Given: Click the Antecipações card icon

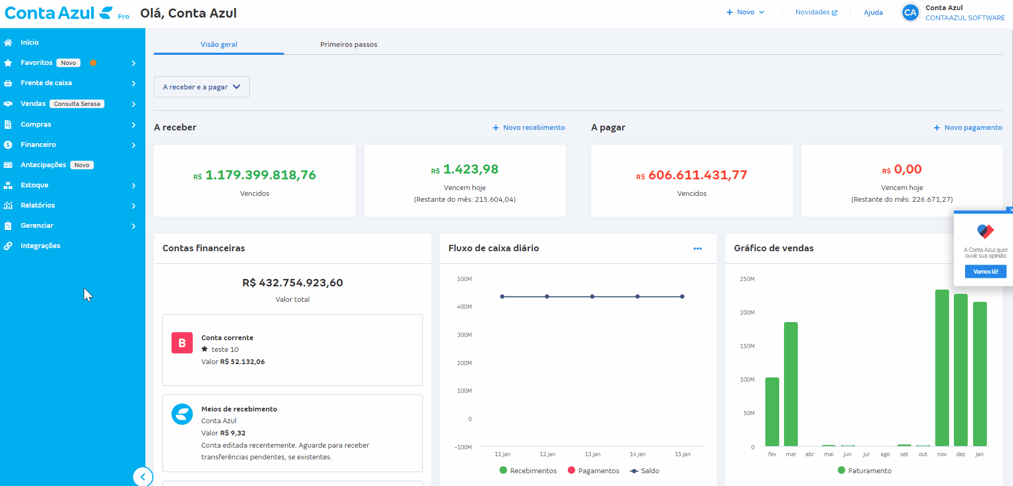Looking at the screenshot, I should [x=8, y=165].
